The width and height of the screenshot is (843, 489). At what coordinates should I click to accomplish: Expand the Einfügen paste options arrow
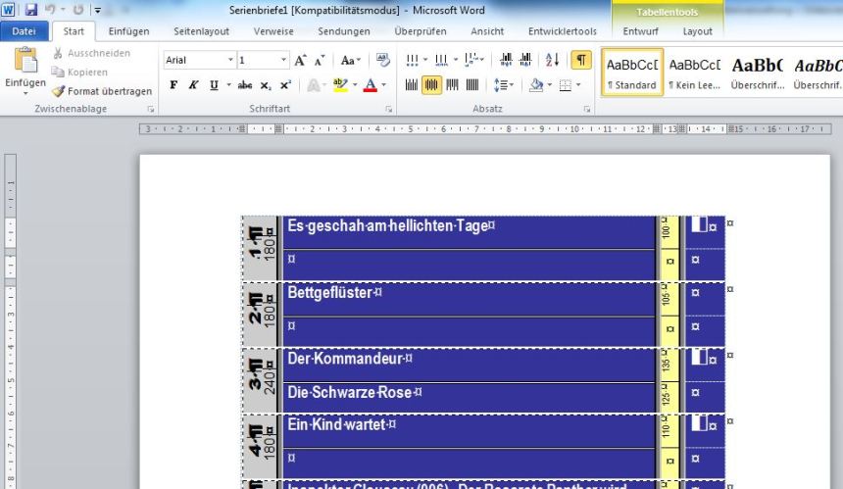(25, 94)
